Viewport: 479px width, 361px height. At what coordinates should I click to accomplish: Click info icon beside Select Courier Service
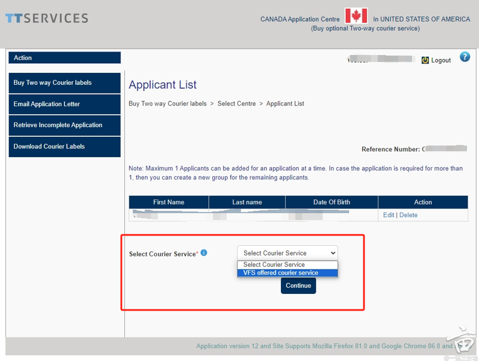tap(204, 253)
